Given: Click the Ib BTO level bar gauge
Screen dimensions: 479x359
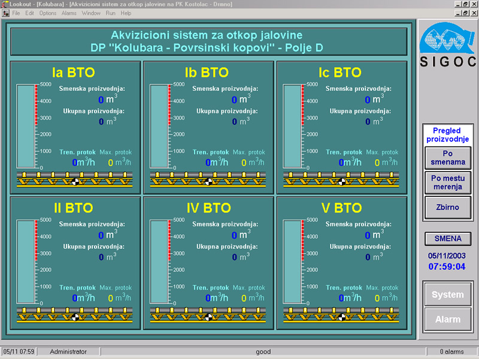Looking at the screenshot, I should (159, 126).
